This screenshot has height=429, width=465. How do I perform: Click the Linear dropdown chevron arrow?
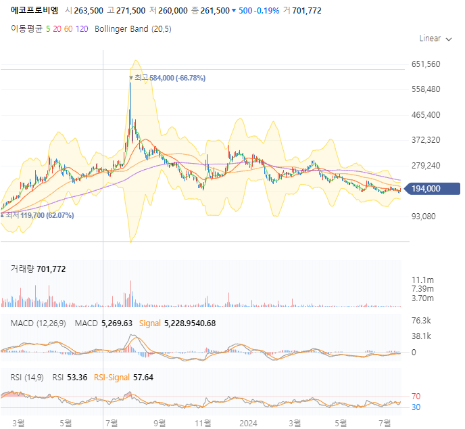449,39
